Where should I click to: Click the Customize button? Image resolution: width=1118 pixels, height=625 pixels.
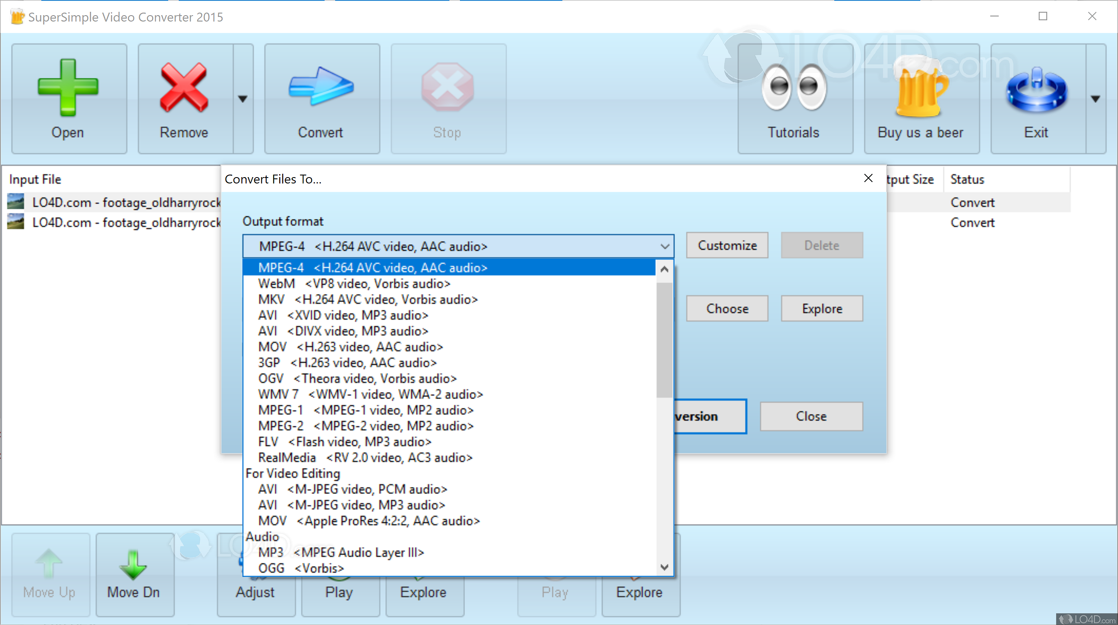(x=726, y=245)
